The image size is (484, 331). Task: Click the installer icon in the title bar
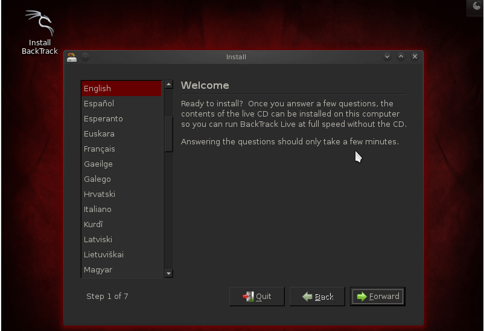72,57
